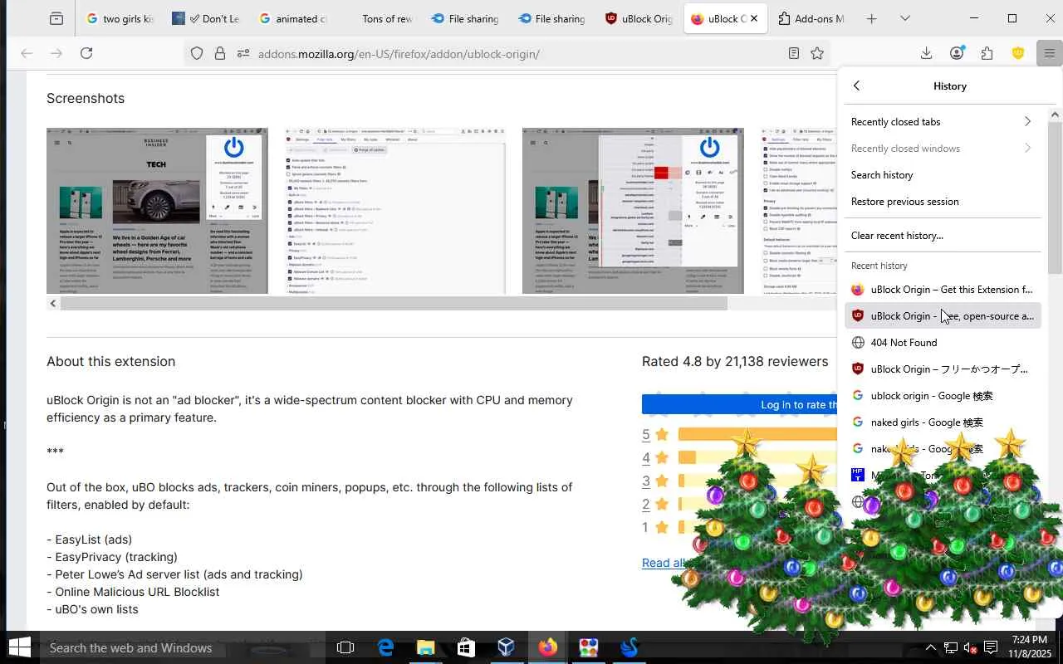The width and height of the screenshot is (1063, 664).
Task: Switch to the "two girls" Google tab
Action: (120, 18)
